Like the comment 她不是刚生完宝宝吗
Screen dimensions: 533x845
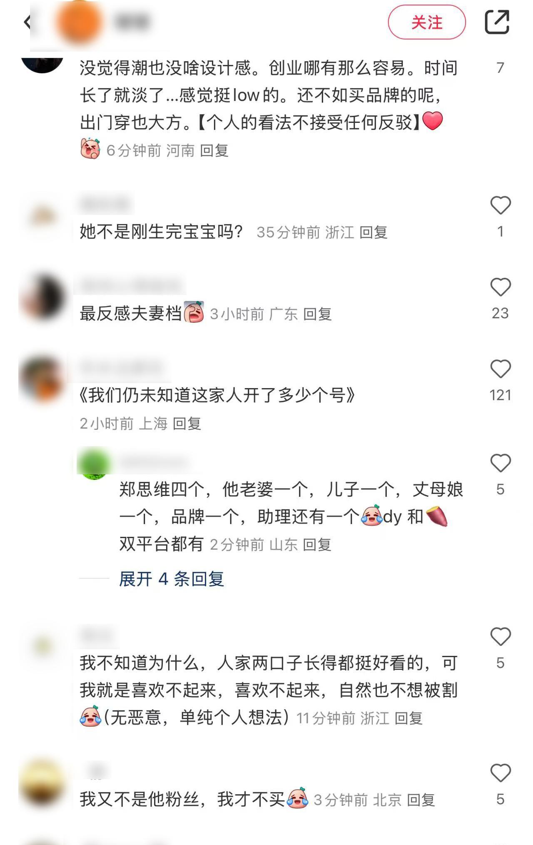tap(500, 205)
